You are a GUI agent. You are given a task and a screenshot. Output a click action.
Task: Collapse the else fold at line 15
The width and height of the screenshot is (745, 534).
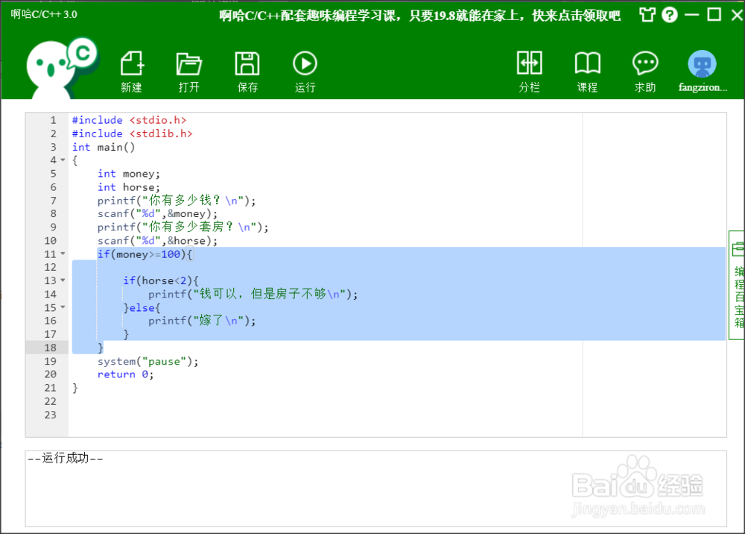click(63, 307)
